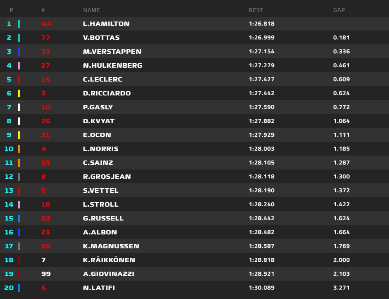The width and height of the screenshot is (389, 299).
Task: Click driver name C.LECLERC
Action: coord(103,79)
